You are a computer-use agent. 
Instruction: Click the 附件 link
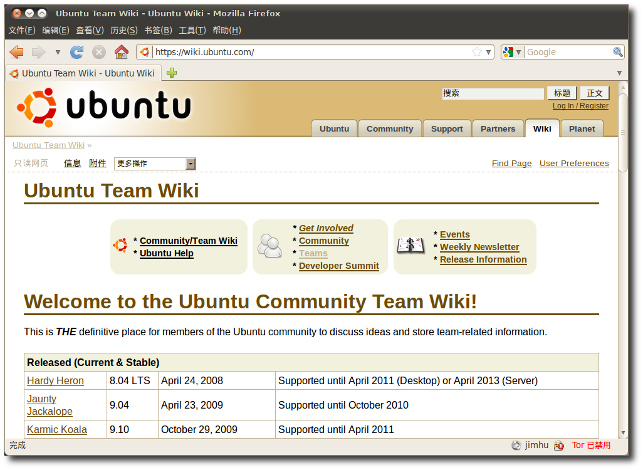(98, 163)
